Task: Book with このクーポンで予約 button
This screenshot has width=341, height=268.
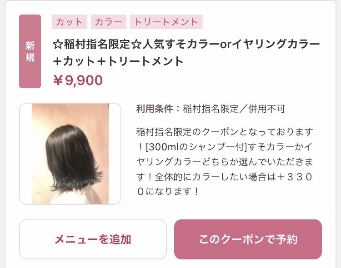Action: click(248, 239)
